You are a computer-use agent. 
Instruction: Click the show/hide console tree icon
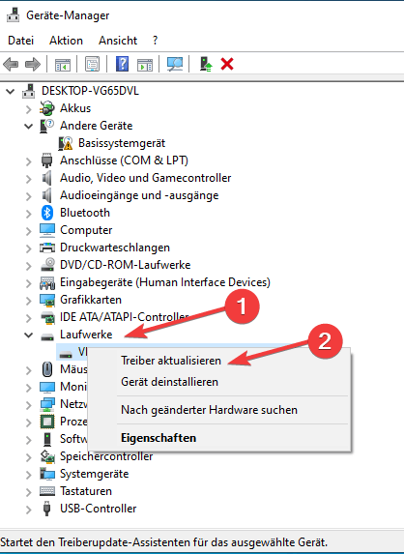coord(63,65)
